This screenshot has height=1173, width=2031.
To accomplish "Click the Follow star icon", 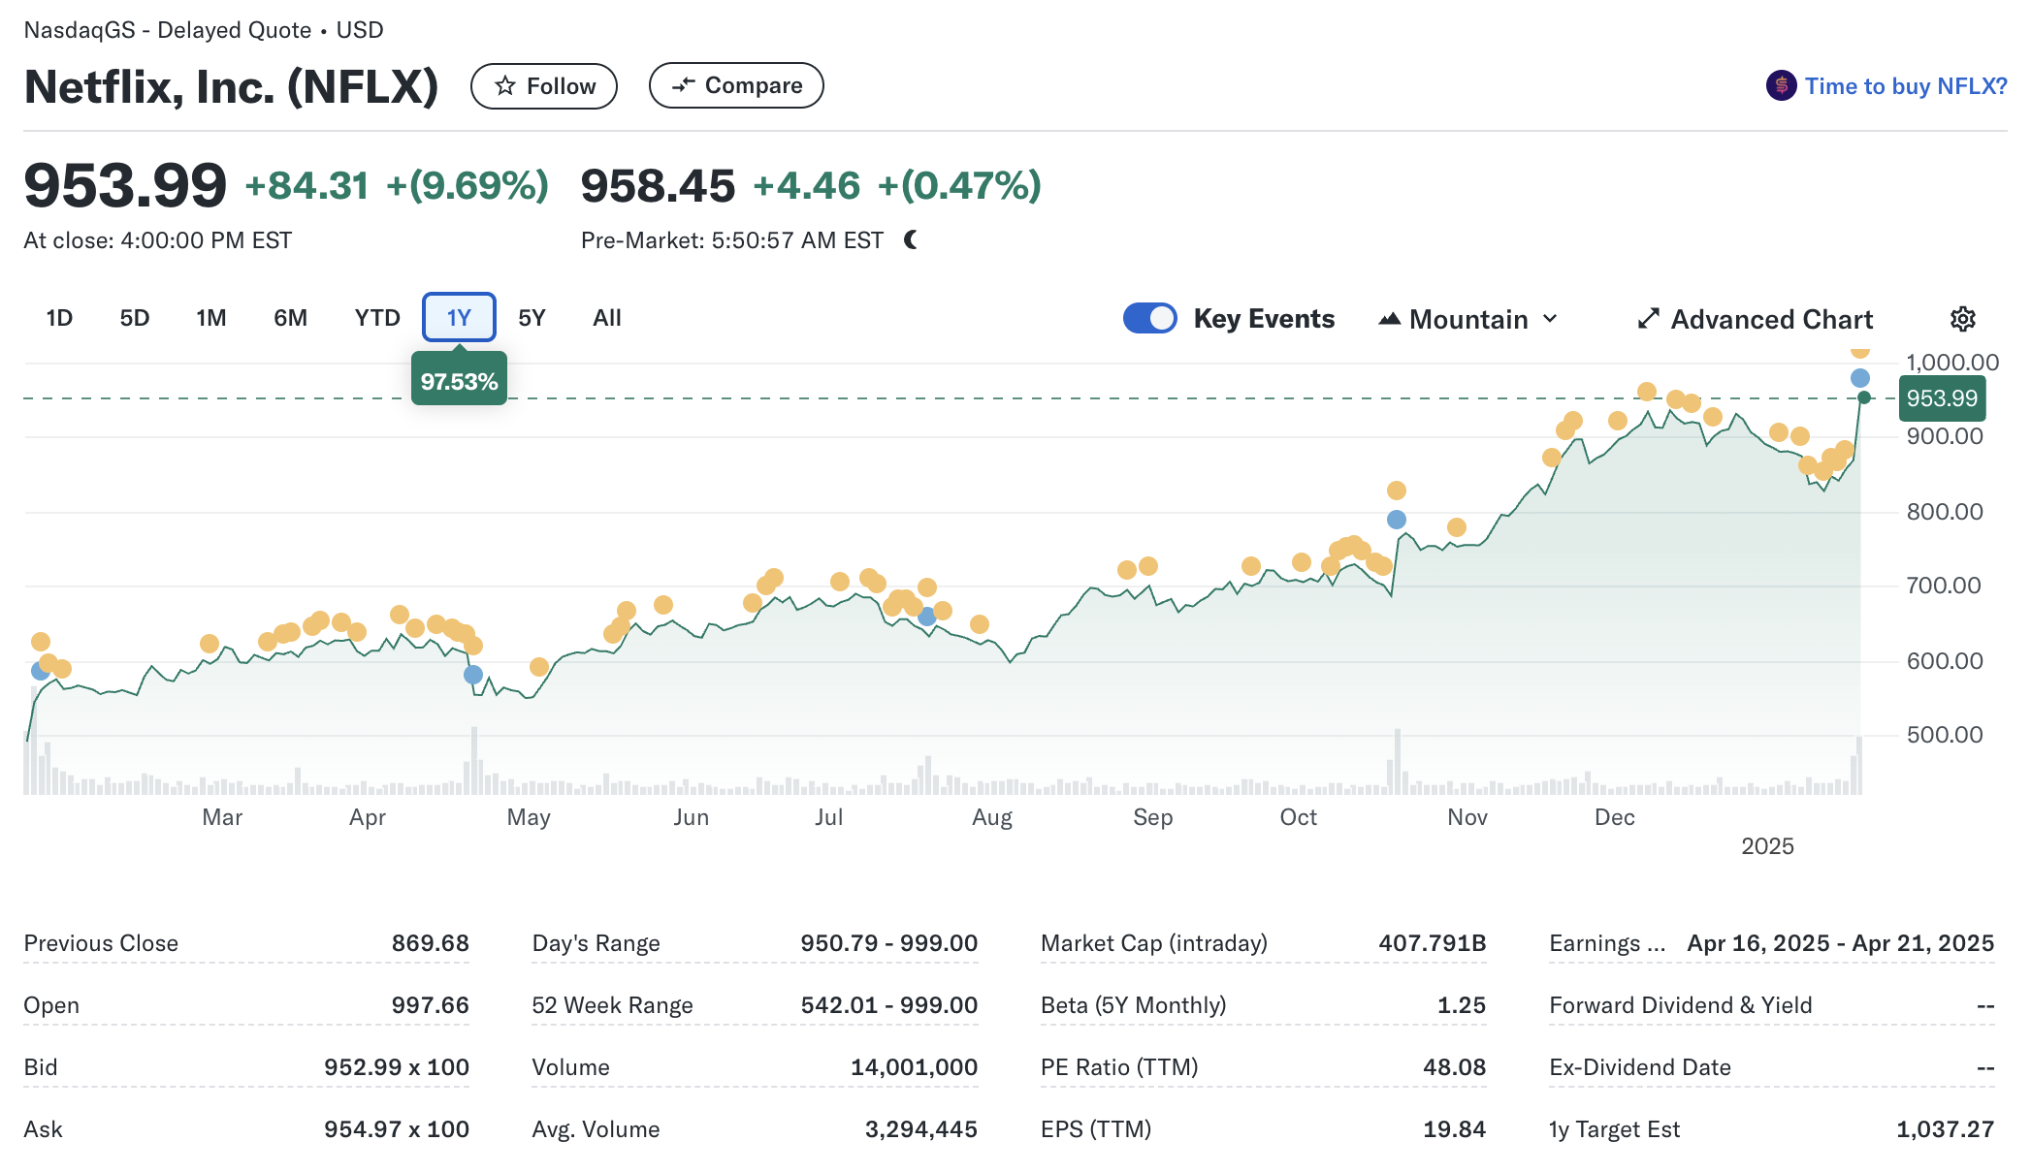I will click(x=504, y=86).
